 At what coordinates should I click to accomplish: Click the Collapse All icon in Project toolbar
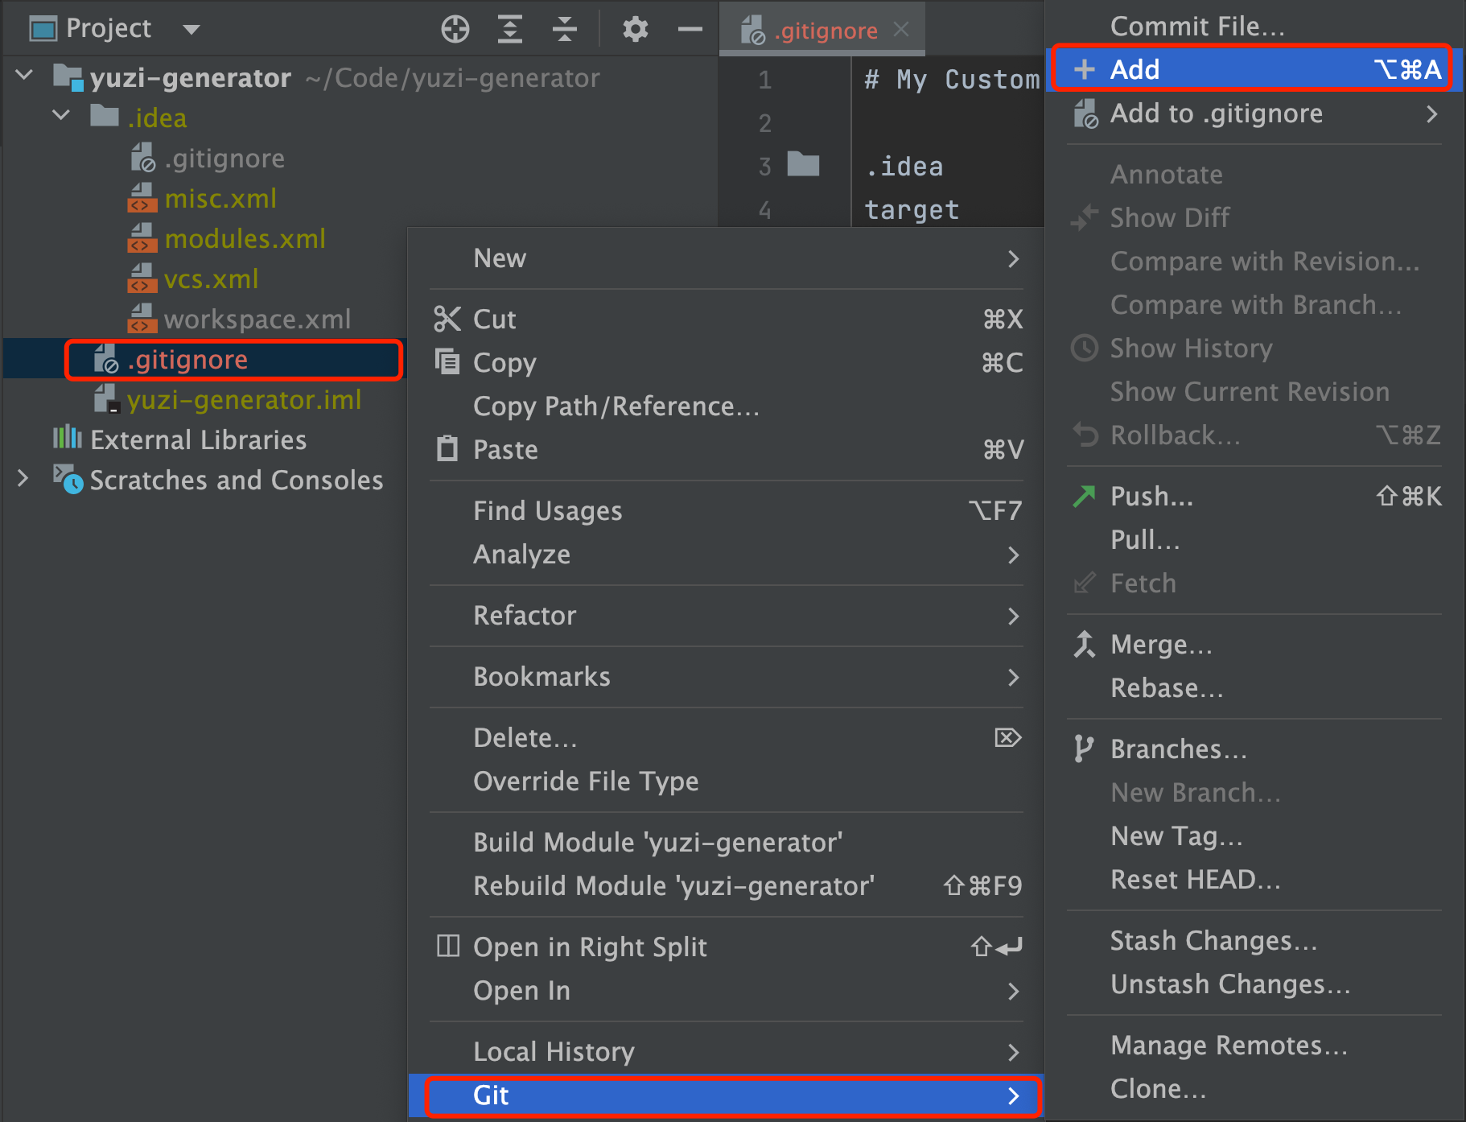click(565, 30)
